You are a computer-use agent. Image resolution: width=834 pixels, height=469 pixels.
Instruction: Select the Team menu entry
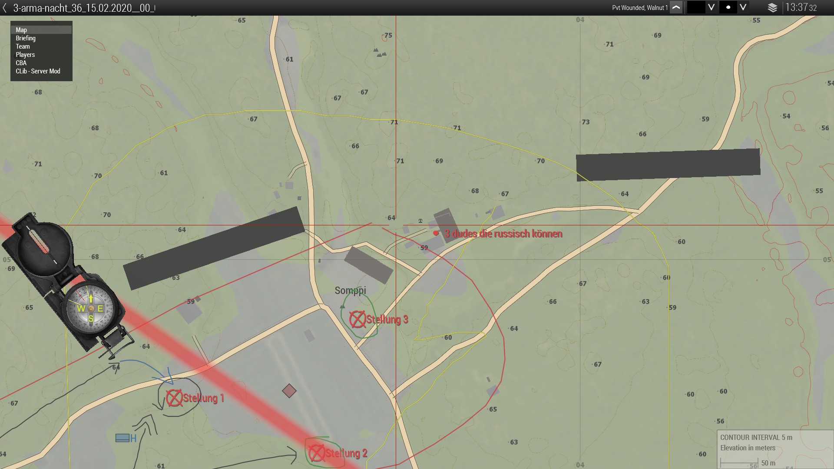click(x=23, y=46)
